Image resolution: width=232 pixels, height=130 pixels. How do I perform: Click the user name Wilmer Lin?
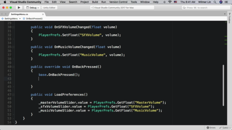tap(204, 2)
